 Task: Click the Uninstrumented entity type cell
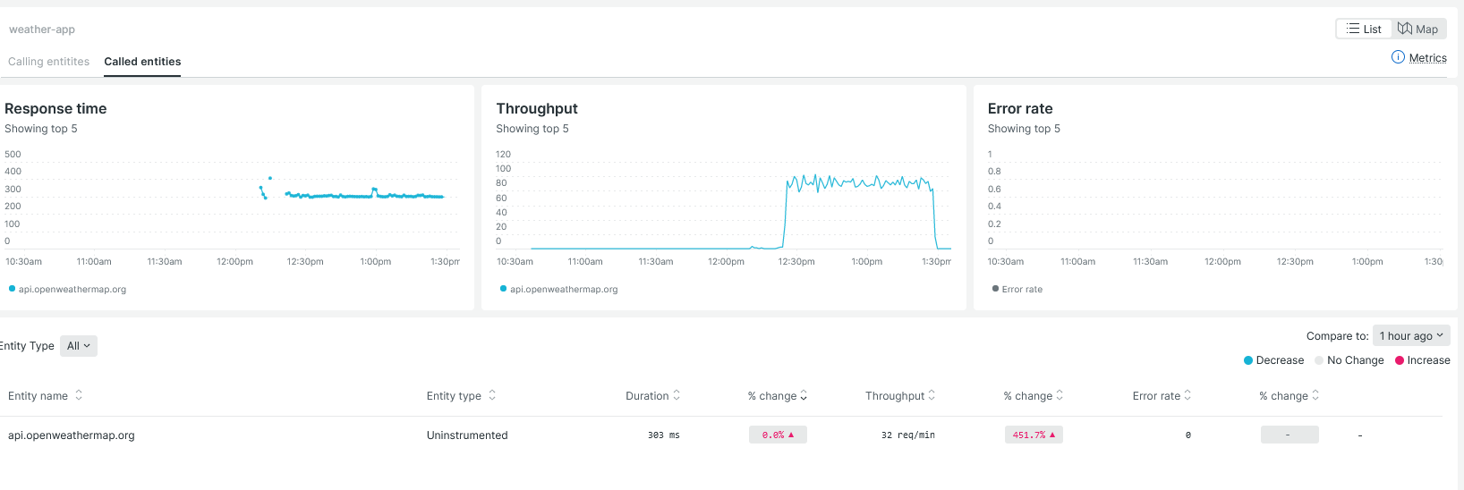tap(467, 435)
